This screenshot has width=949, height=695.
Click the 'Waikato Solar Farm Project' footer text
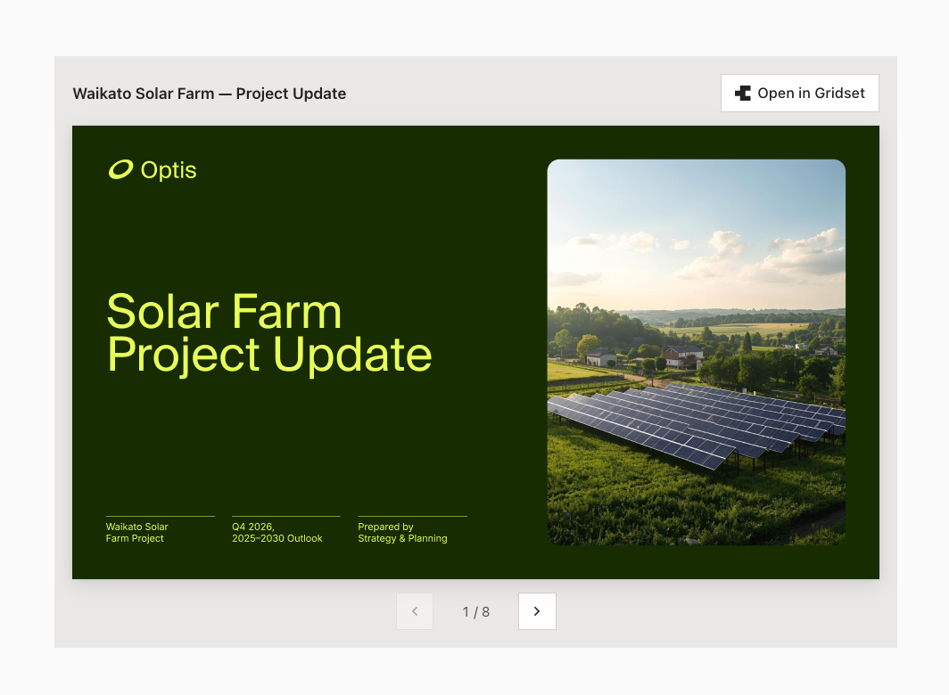[136, 532]
